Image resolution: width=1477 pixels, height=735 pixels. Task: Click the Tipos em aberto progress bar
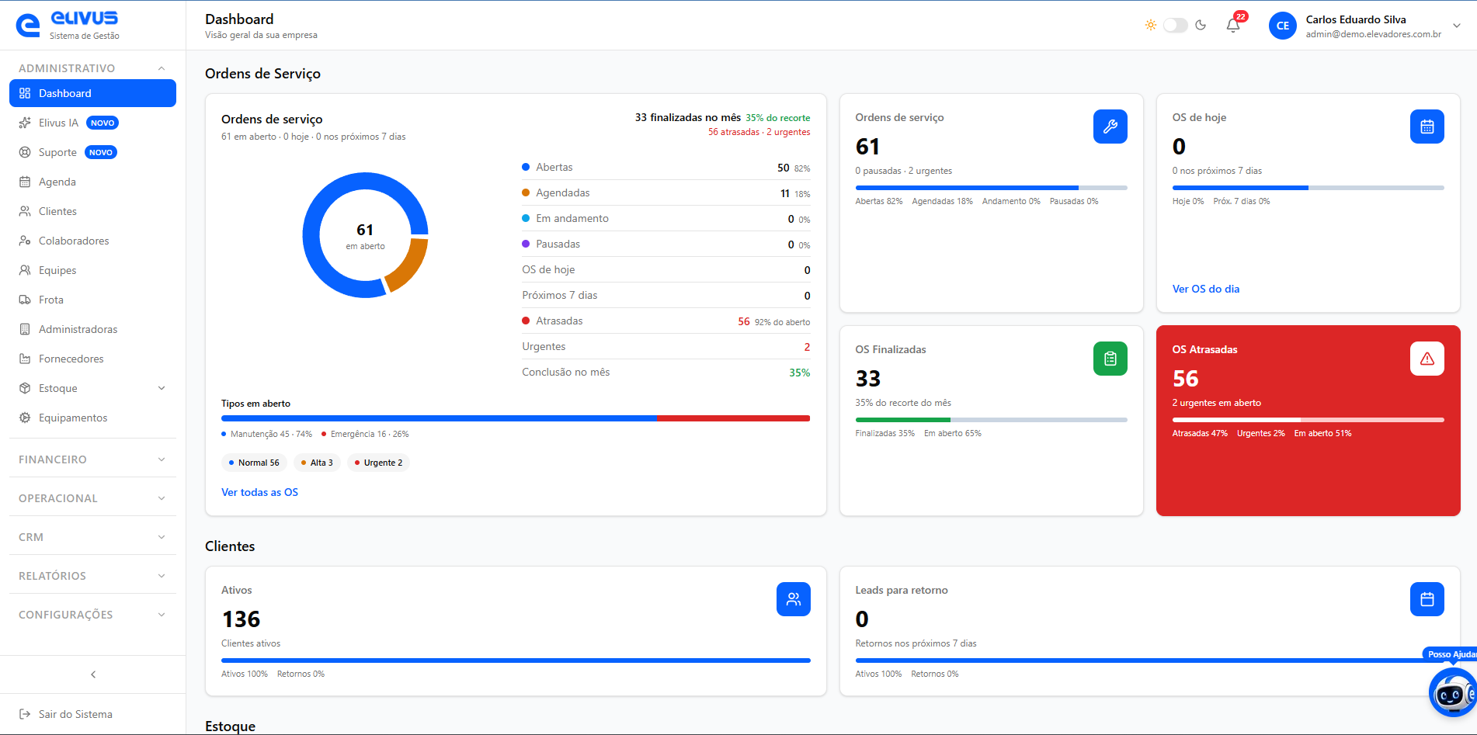(516, 418)
